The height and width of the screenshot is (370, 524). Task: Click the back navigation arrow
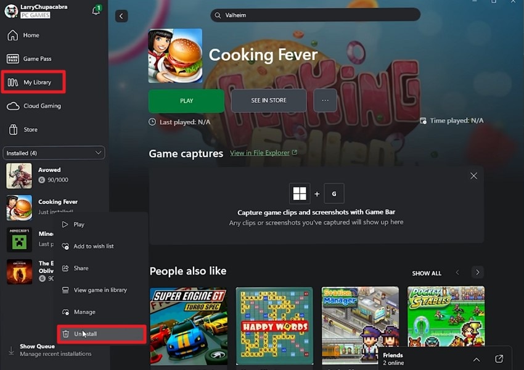click(x=121, y=15)
